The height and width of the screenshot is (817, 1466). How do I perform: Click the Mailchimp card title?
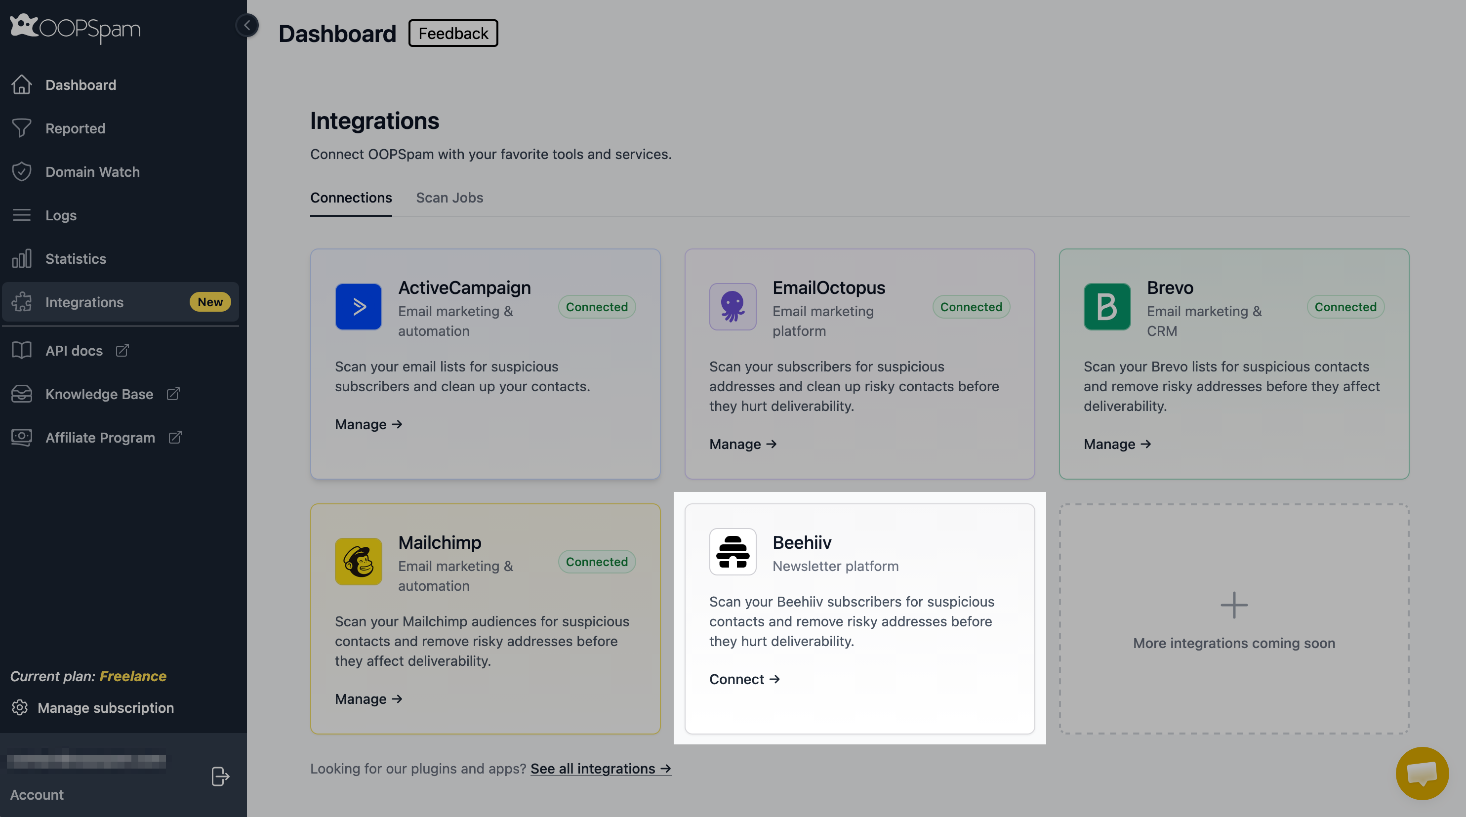[439, 542]
